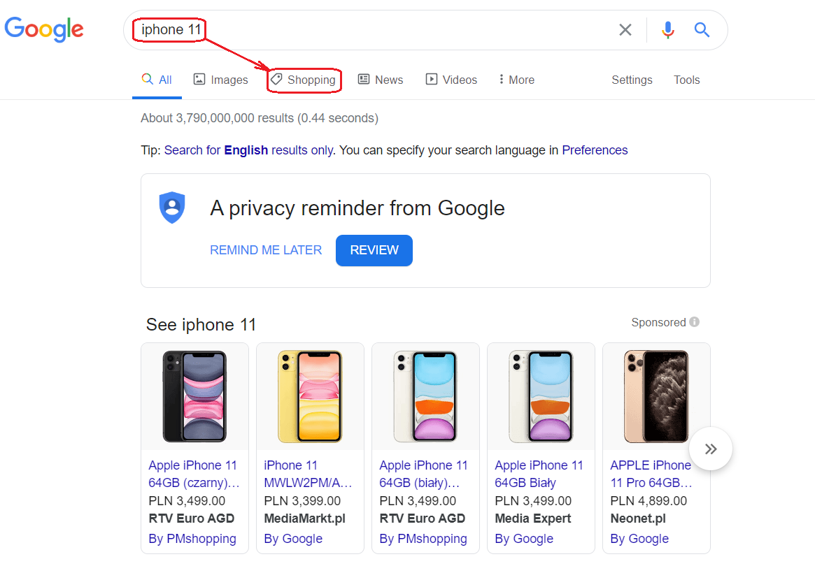Clear the search box with X icon

coord(625,30)
